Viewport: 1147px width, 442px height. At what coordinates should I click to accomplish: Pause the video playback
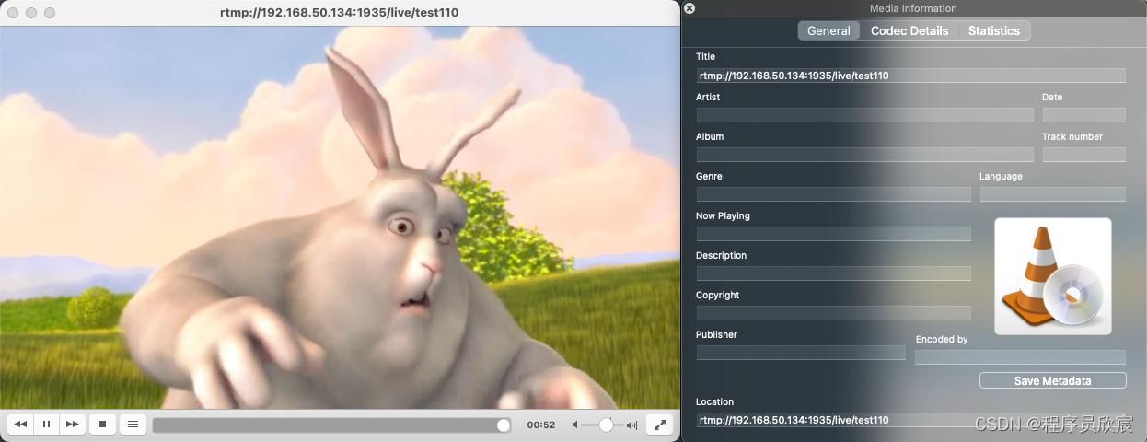point(46,425)
